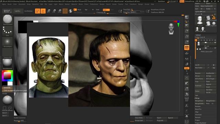Viewport: 220px width, 124px height.
Task: Click the Rotate view icon
Action: click(187, 94)
